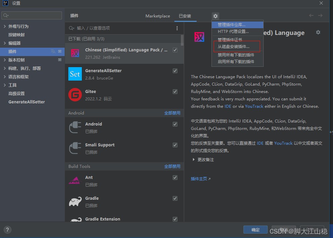Screen dimensions: 333x238
Task: Select GenerateAllSetter in settings tree
Action: tap(27, 102)
